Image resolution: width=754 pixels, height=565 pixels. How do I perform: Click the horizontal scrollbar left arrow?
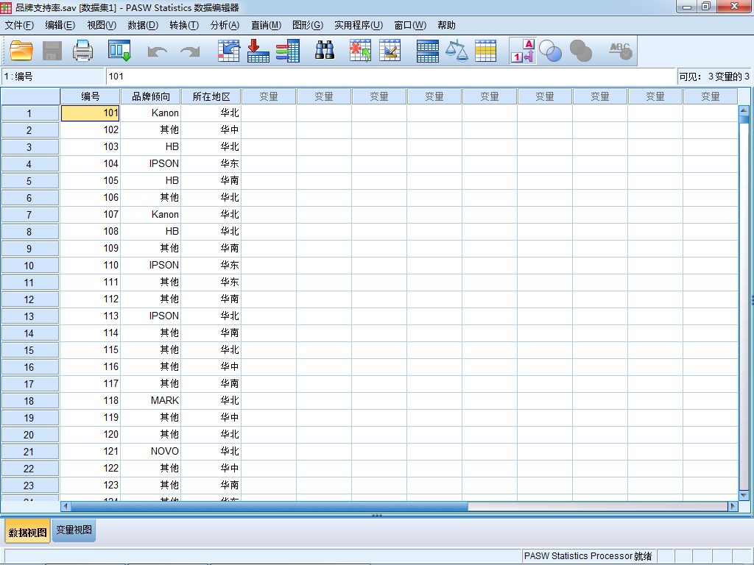coord(66,506)
